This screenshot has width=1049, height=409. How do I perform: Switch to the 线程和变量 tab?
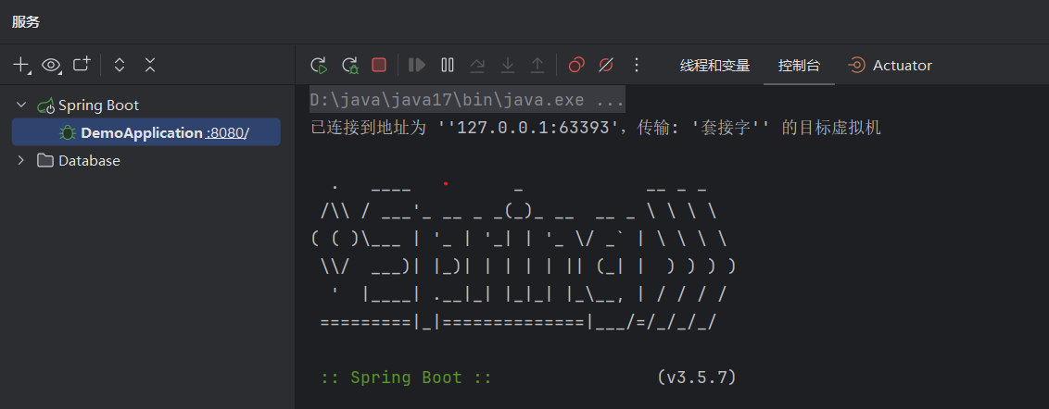(715, 65)
